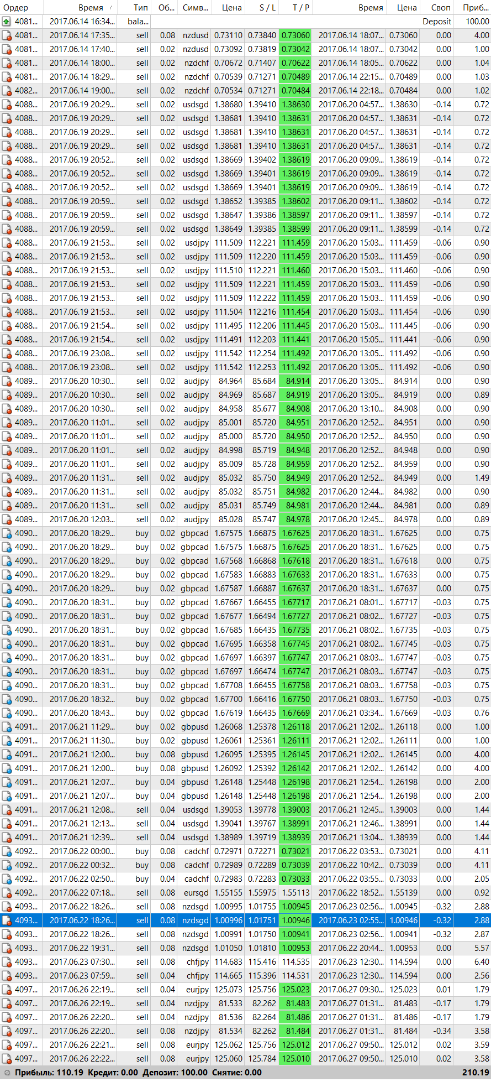Click profit value 5.57 in nzdsgd row

tap(482, 948)
